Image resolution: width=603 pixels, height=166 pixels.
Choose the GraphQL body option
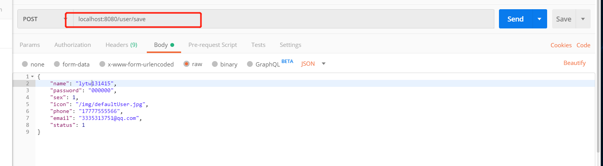click(250, 64)
